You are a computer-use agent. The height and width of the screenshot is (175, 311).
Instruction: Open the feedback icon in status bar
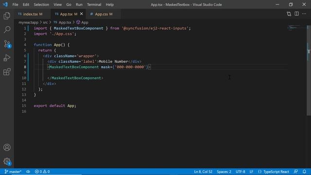295,172
